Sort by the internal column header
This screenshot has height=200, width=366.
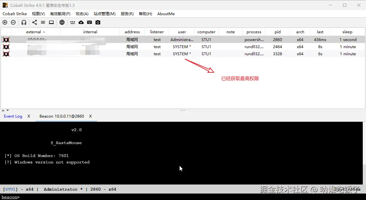point(90,32)
